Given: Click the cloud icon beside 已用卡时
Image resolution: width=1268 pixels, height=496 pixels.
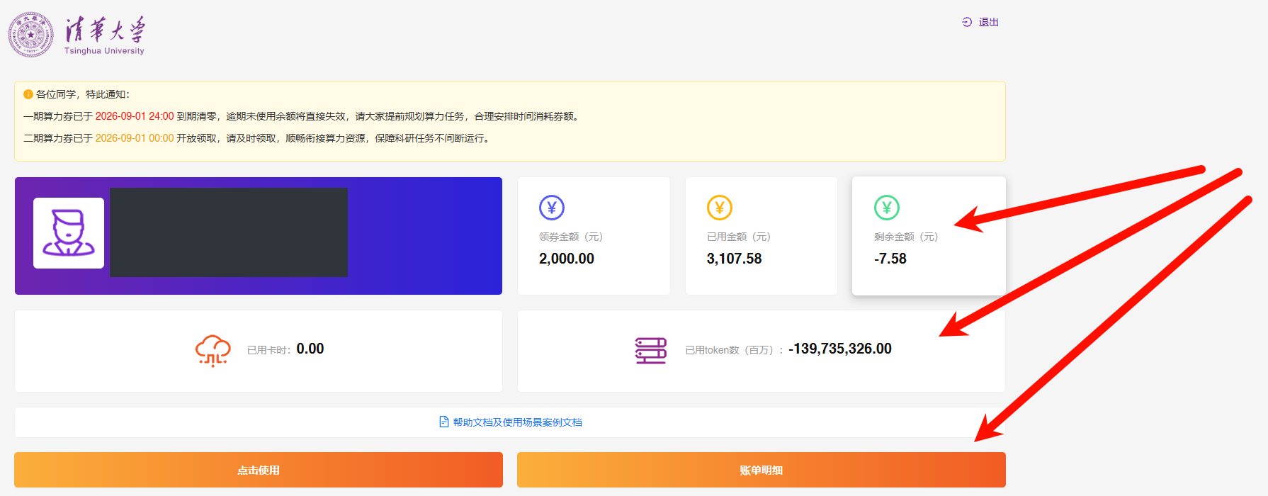Looking at the screenshot, I should [x=213, y=350].
